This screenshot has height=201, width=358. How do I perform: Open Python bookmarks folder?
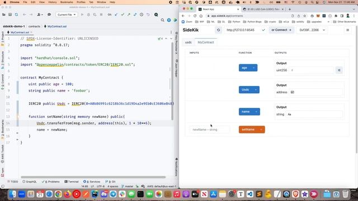234,22
